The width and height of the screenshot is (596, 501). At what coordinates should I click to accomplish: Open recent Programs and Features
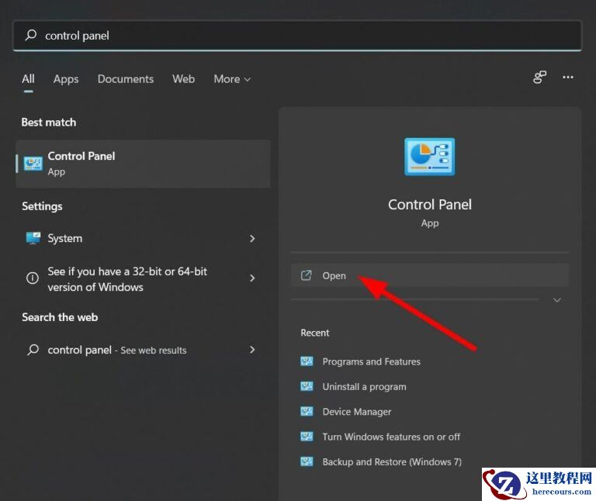tap(372, 361)
